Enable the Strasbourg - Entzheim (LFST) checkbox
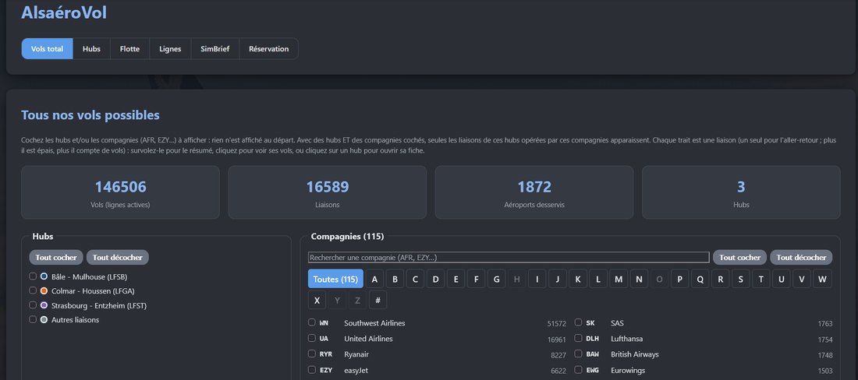This screenshot has height=380, width=858. [33, 305]
